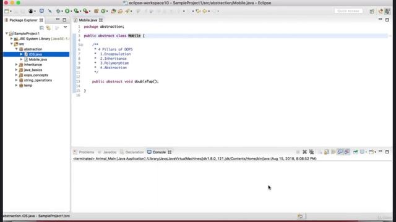The image size is (396, 222).
Task: Expand the string_operations package
Action: point(17,80)
